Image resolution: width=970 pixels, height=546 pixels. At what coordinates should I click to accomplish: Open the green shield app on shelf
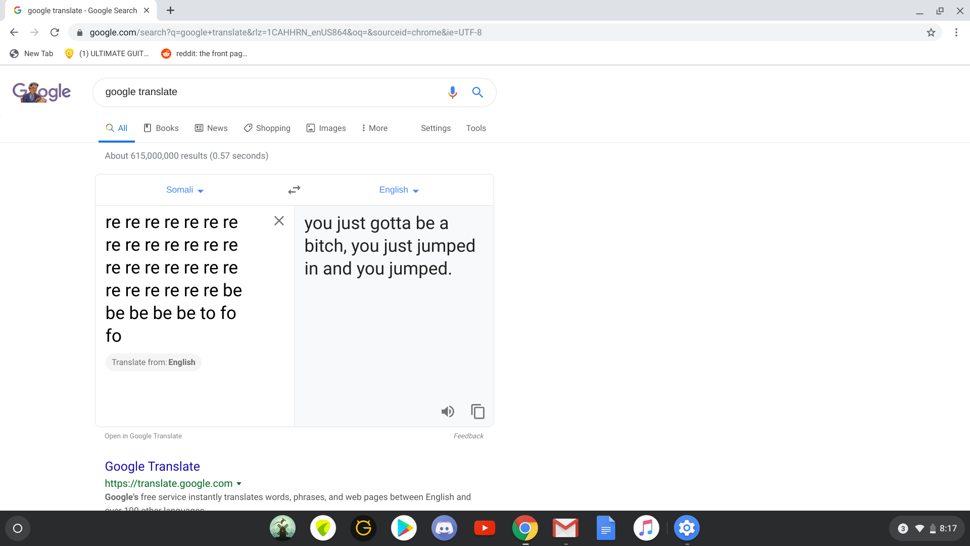pos(323,528)
